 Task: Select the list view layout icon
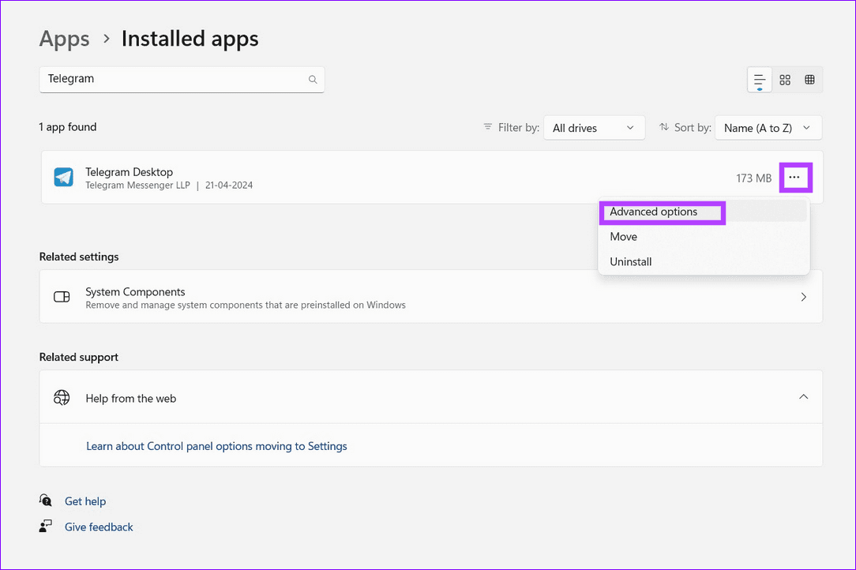(759, 79)
